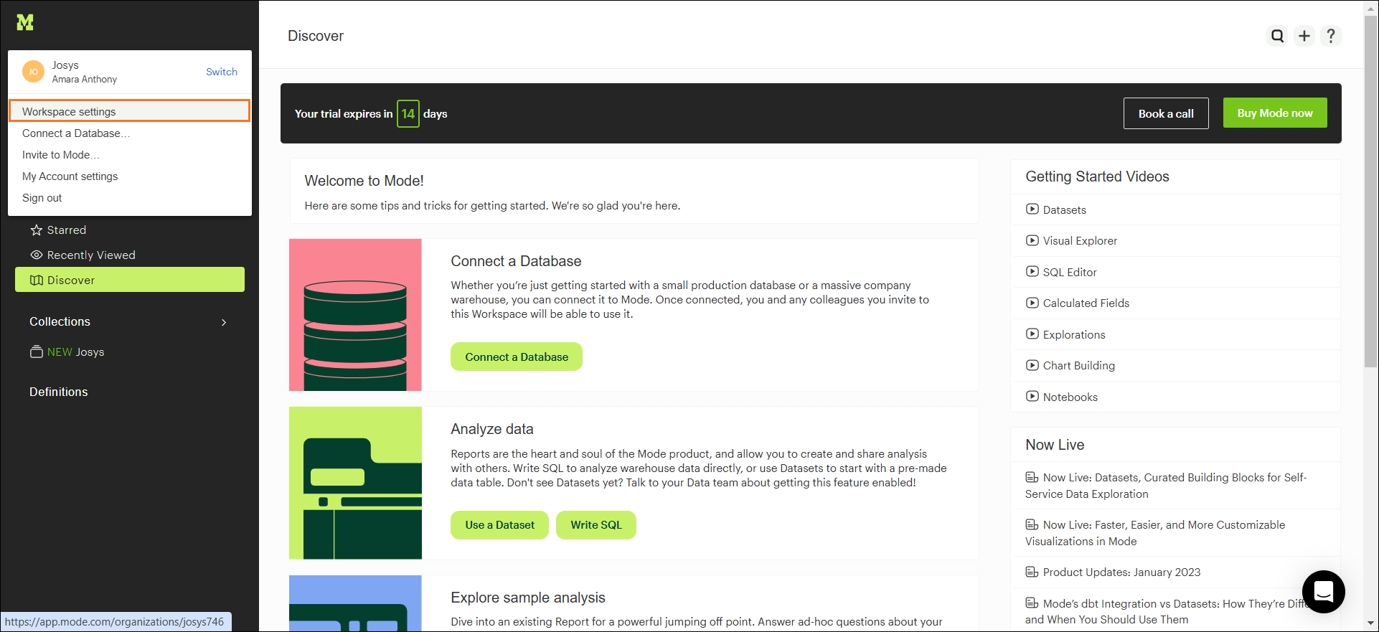1379x632 pixels.
Task: Open NEW Josys collection
Action: coord(75,352)
